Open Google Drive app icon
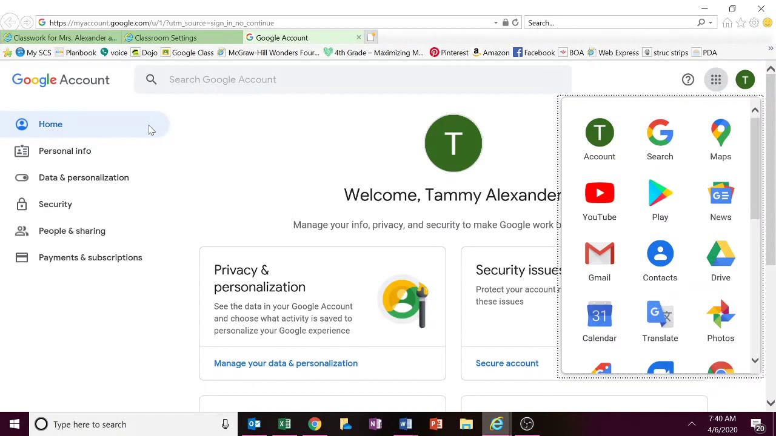This screenshot has width=776, height=436. [x=720, y=261]
